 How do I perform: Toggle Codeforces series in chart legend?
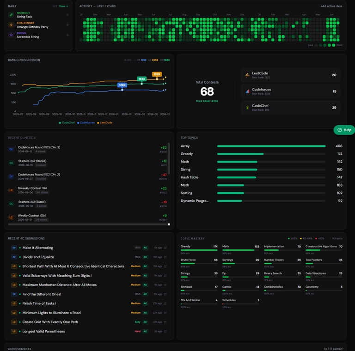tap(86, 122)
